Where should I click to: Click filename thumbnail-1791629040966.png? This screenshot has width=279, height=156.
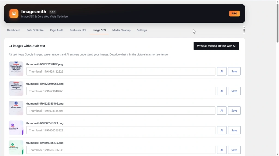coord(45,84)
